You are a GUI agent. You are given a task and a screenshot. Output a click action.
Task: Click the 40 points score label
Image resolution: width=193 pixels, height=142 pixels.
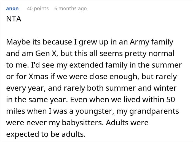(x=38, y=9)
